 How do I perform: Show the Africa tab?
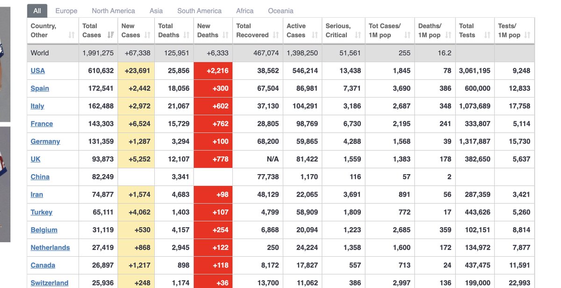[245, 11]
